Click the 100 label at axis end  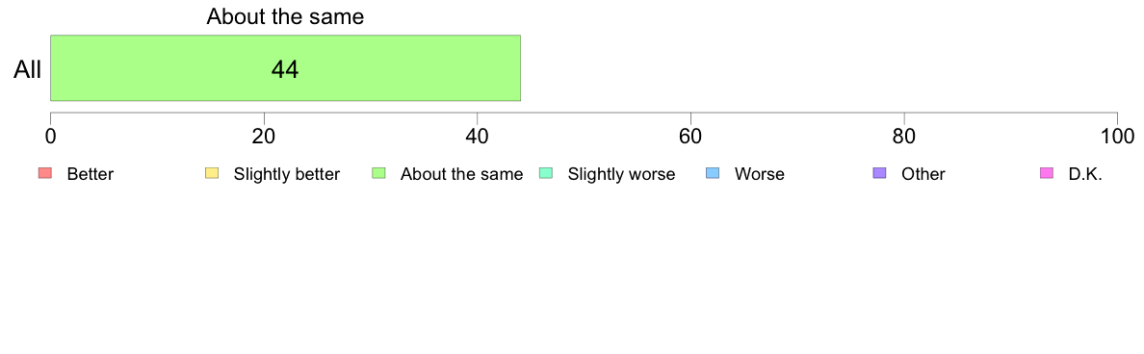pyautogui.click(x=1117, y=137)
